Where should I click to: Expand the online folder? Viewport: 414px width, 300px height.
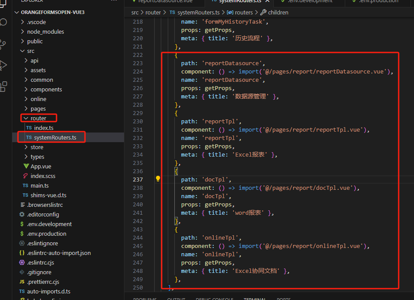(x=26, y=99)
